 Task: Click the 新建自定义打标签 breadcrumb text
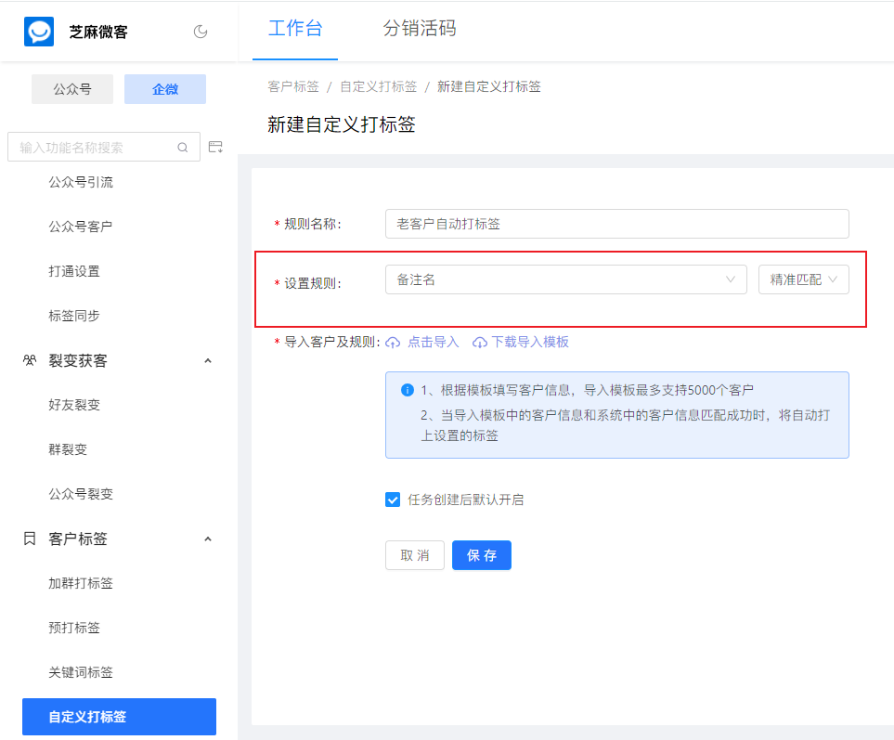488,86
